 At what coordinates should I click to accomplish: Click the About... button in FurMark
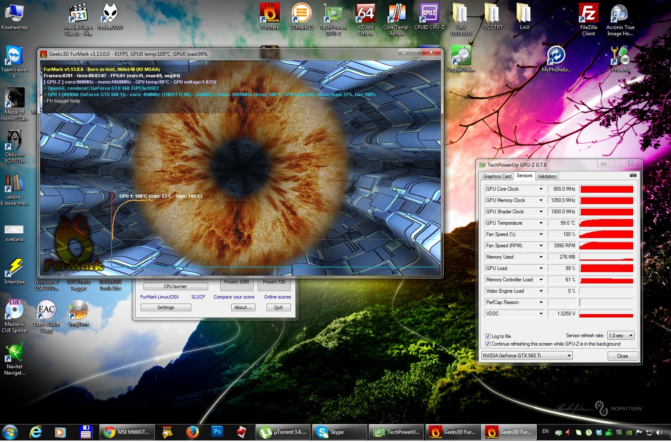(x=243, y=307)
